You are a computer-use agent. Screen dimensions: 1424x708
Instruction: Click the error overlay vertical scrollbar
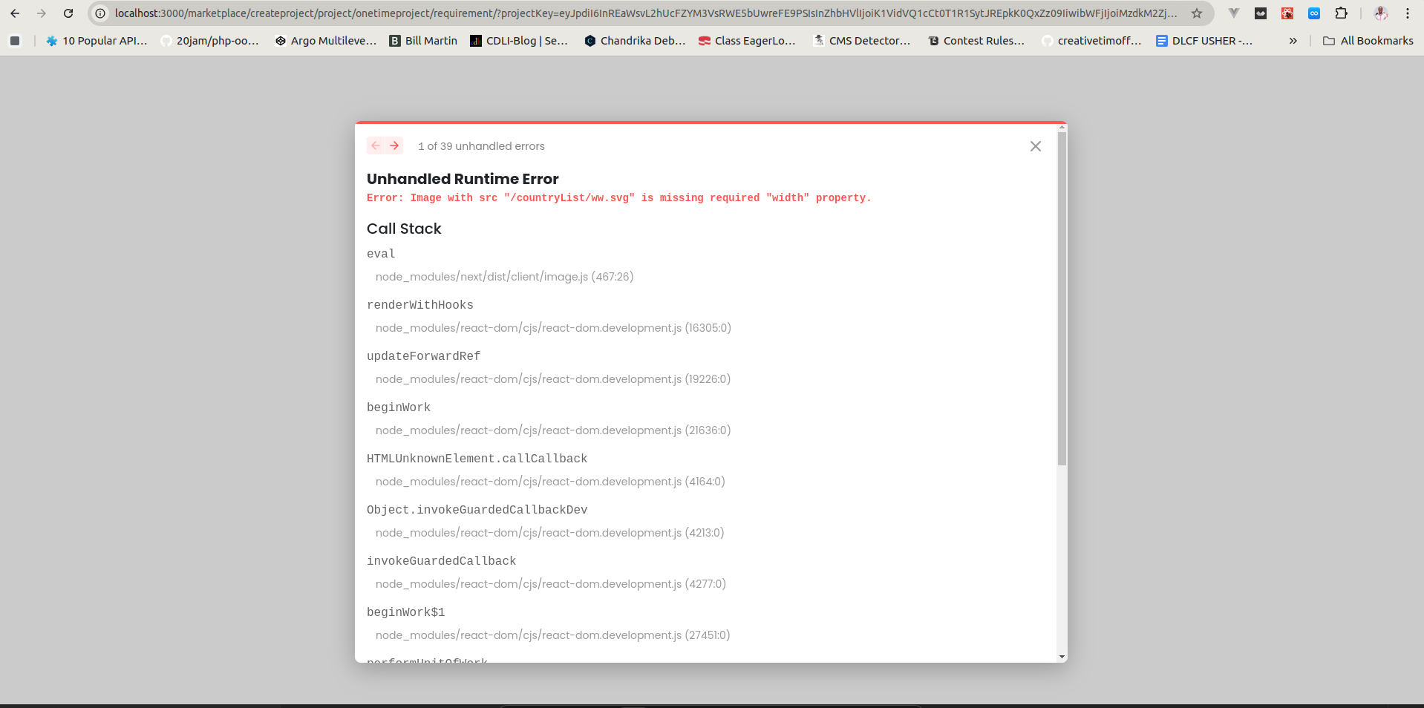click(1062, 297)
